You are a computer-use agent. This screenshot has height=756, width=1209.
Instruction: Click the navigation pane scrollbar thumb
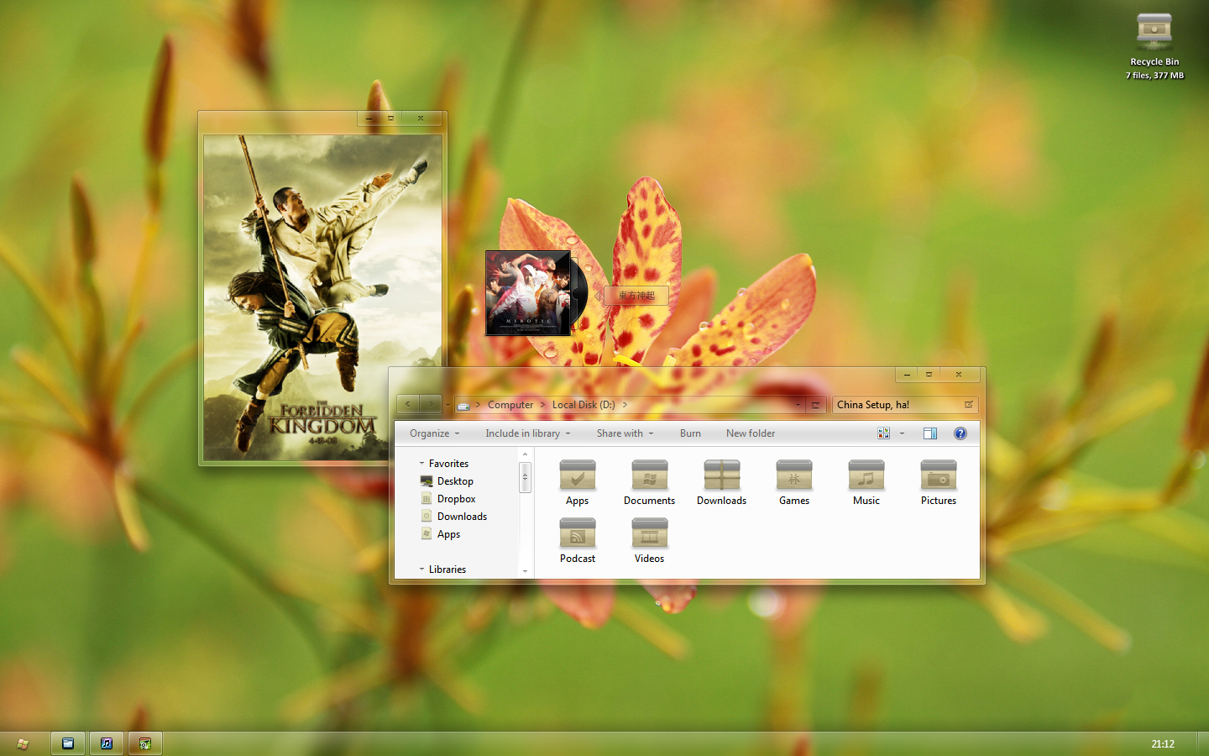click(525, 477)
